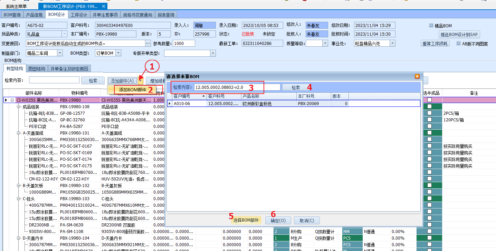Image resolution: width=496 pixels, height=251 pixels.
Task: Click the 参考数量 field
Action: pos(184,43)
